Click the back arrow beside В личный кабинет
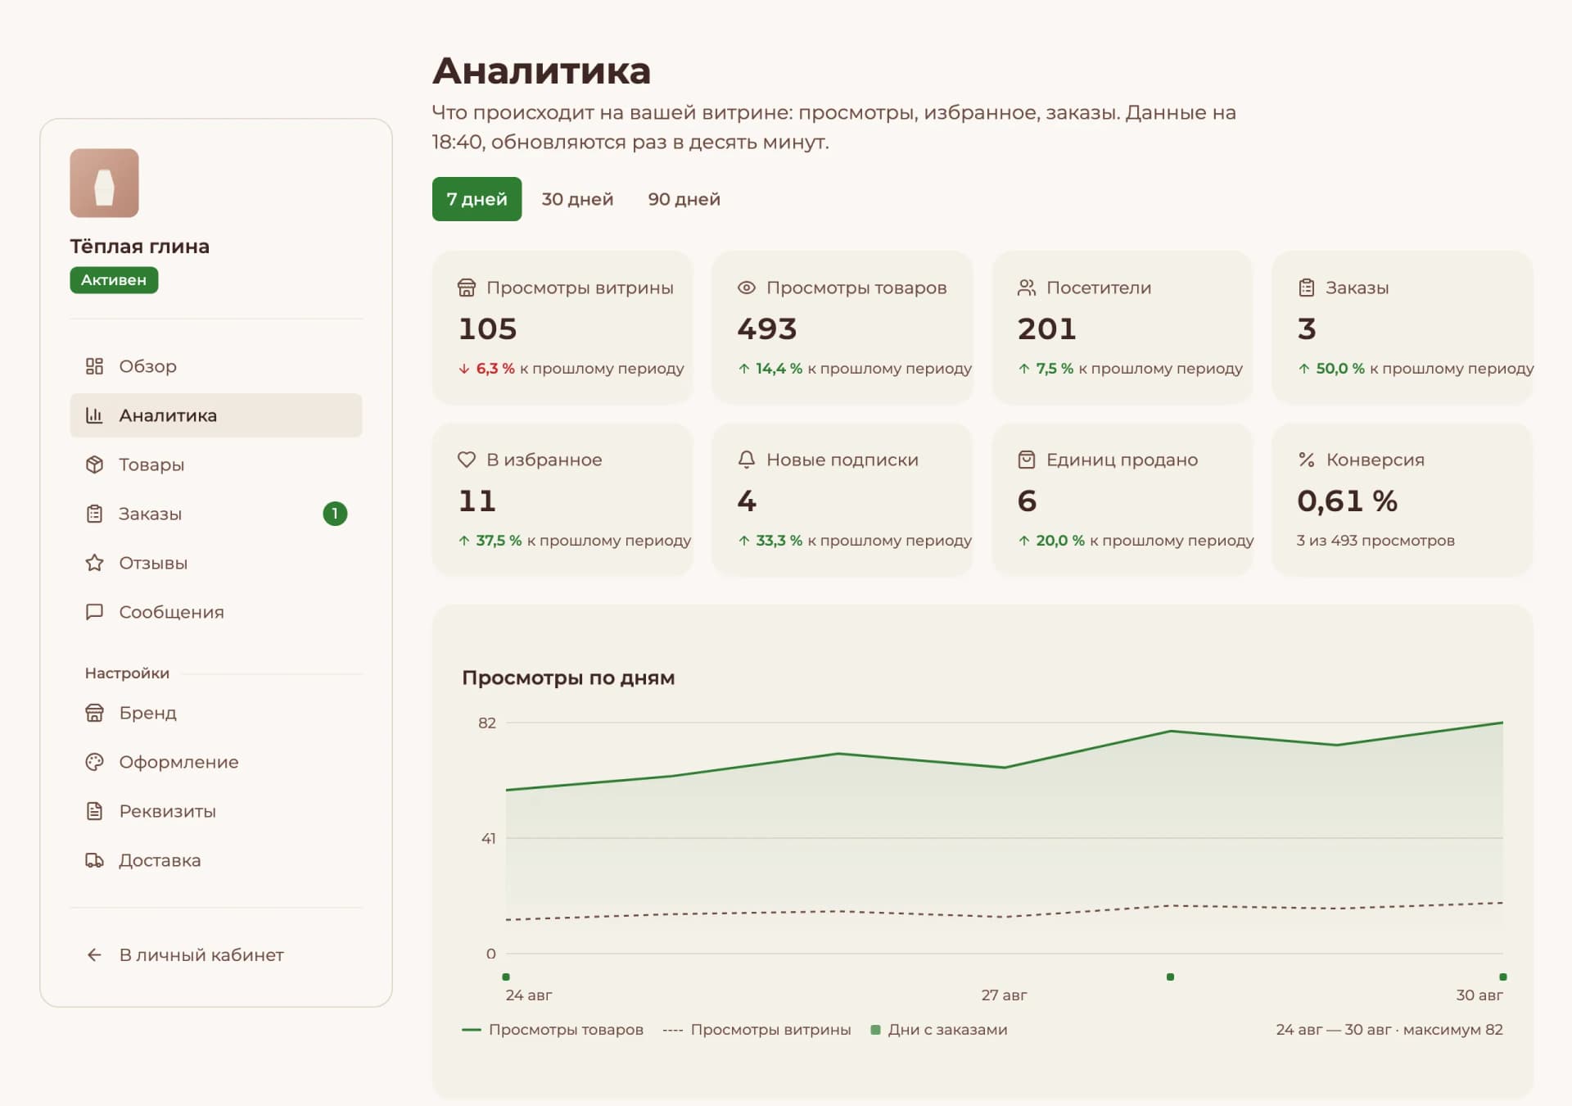This screenshot has height=1106, width=1572. click(94, 955)
